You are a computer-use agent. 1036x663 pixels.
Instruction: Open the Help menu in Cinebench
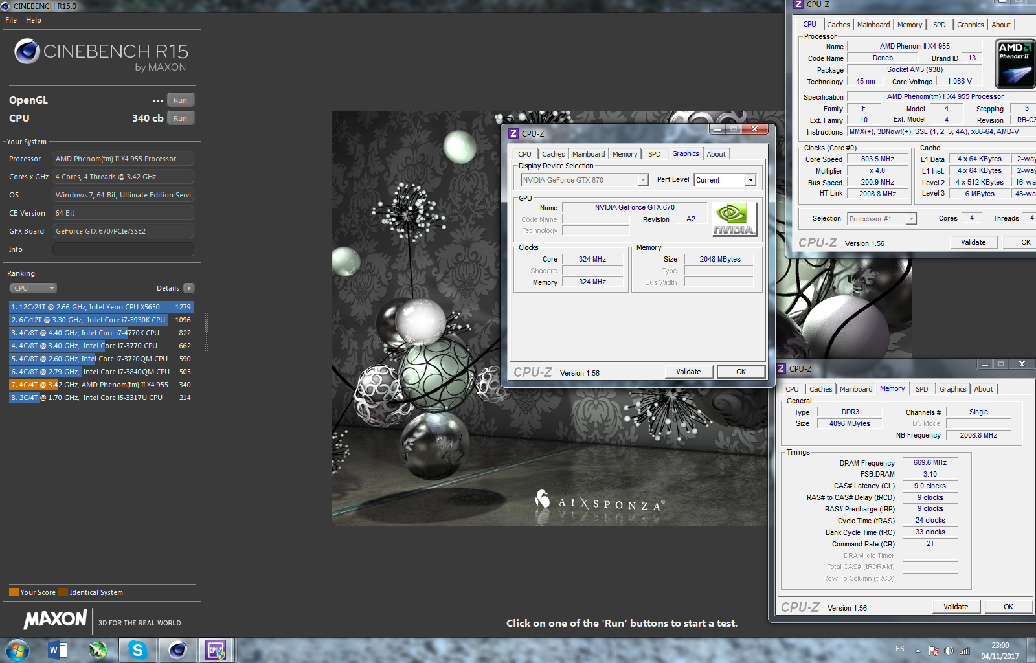[34, 20]
